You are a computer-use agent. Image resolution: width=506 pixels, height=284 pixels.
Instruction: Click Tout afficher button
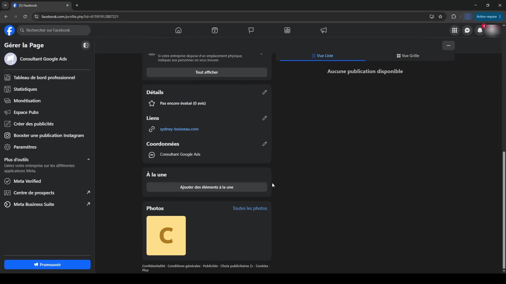tap(207, 72)
